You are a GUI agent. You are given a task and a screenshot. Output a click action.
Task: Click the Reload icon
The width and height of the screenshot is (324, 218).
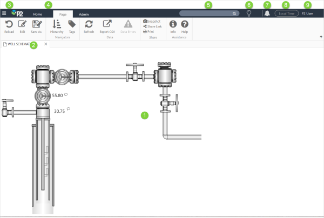point(9,24)
